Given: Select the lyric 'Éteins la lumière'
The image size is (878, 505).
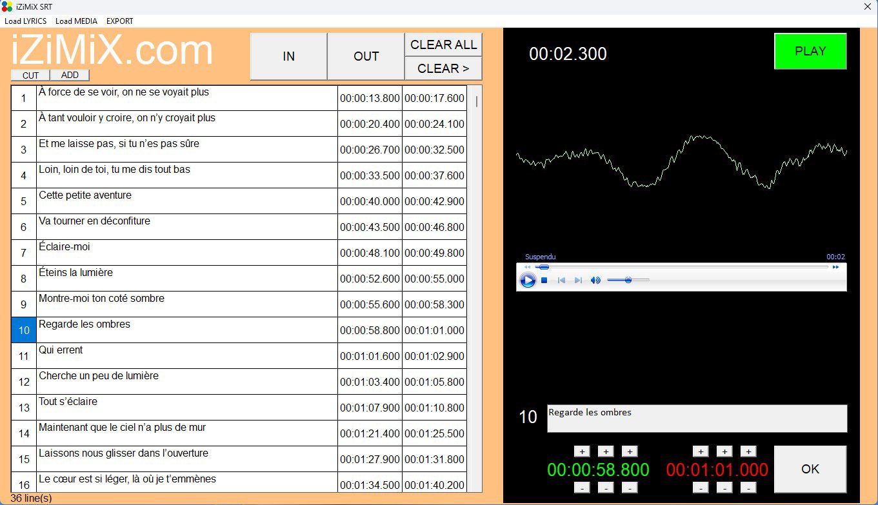Looking at the screenshot, I should [187, 278].
